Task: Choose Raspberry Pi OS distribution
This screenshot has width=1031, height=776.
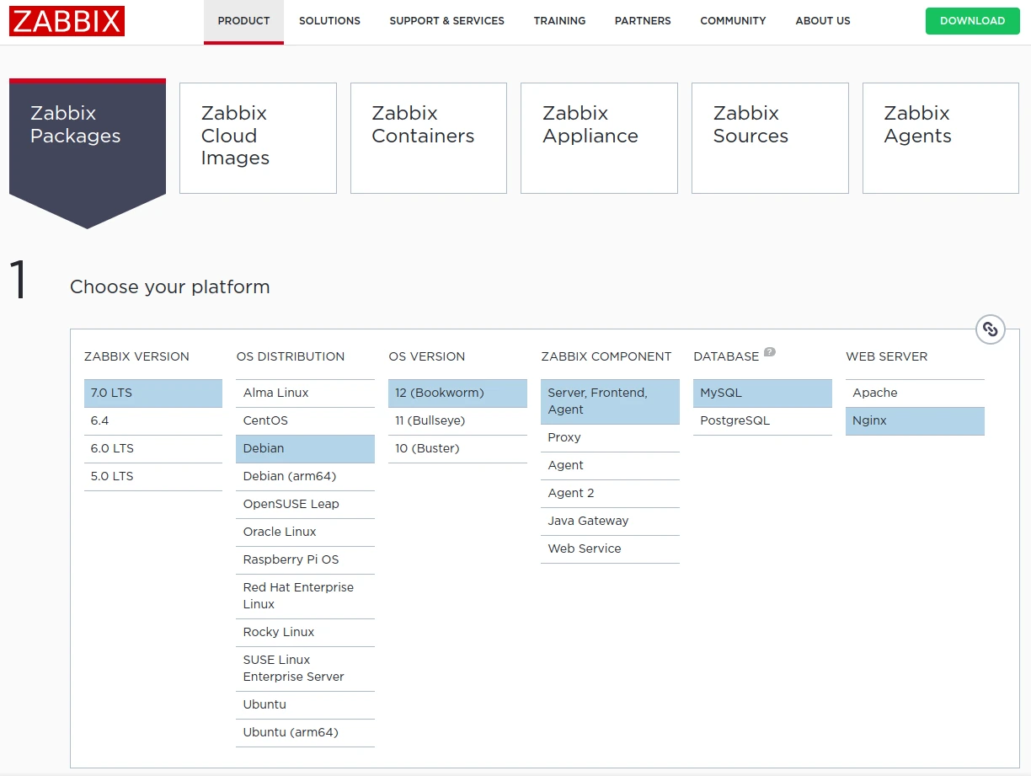Action: point(306,560)
